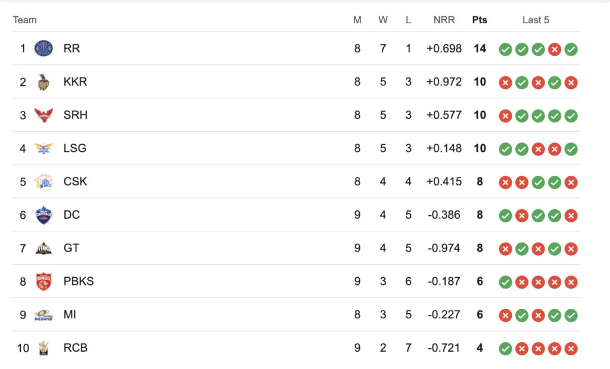Click the KKR team logo
This screenshot has height=369, width=610.
point(43,82)
